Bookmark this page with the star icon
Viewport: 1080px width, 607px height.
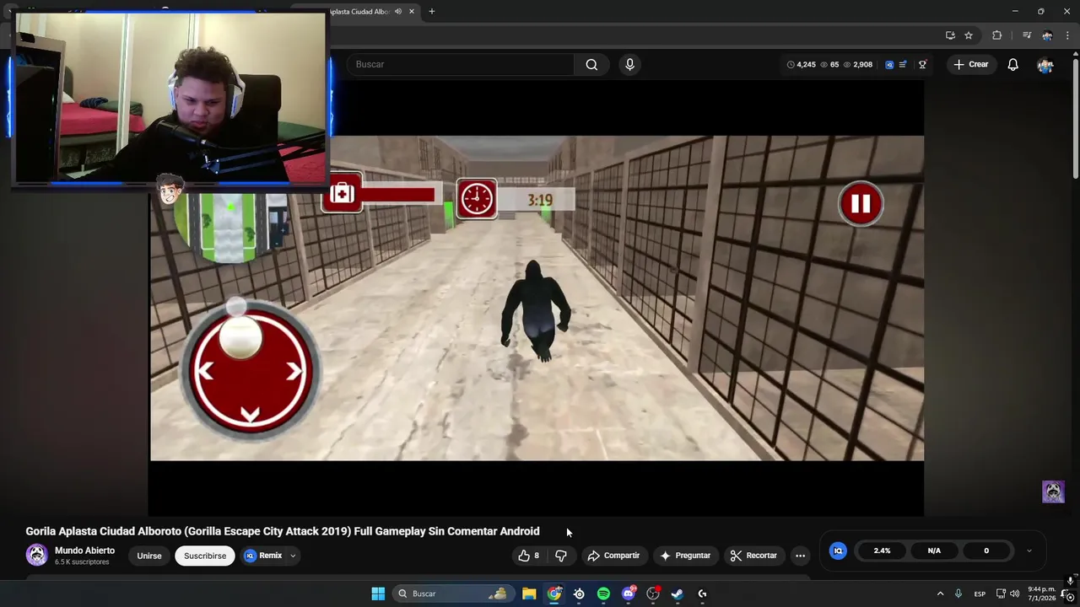(969, 35)
